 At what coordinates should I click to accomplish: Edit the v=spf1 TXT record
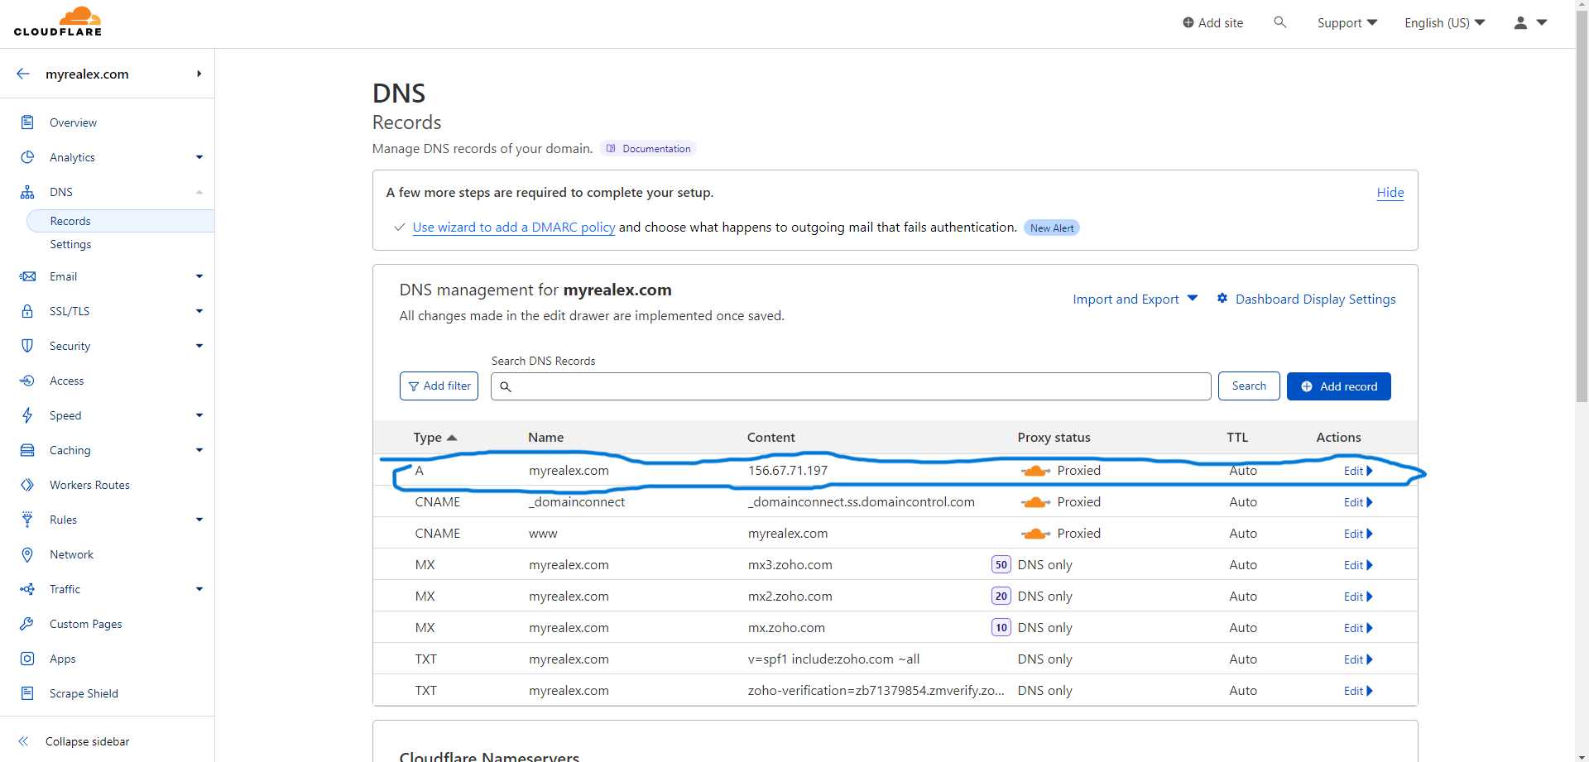click(x=1358, y=659)
